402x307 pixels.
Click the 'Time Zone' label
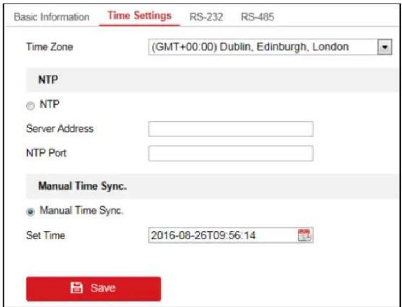tap(50, 47)
